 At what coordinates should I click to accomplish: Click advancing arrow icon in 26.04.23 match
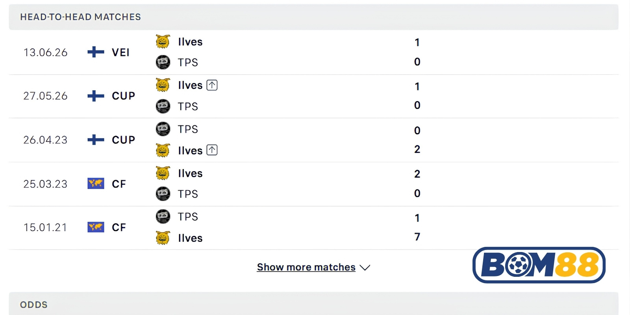coord(212,150)
